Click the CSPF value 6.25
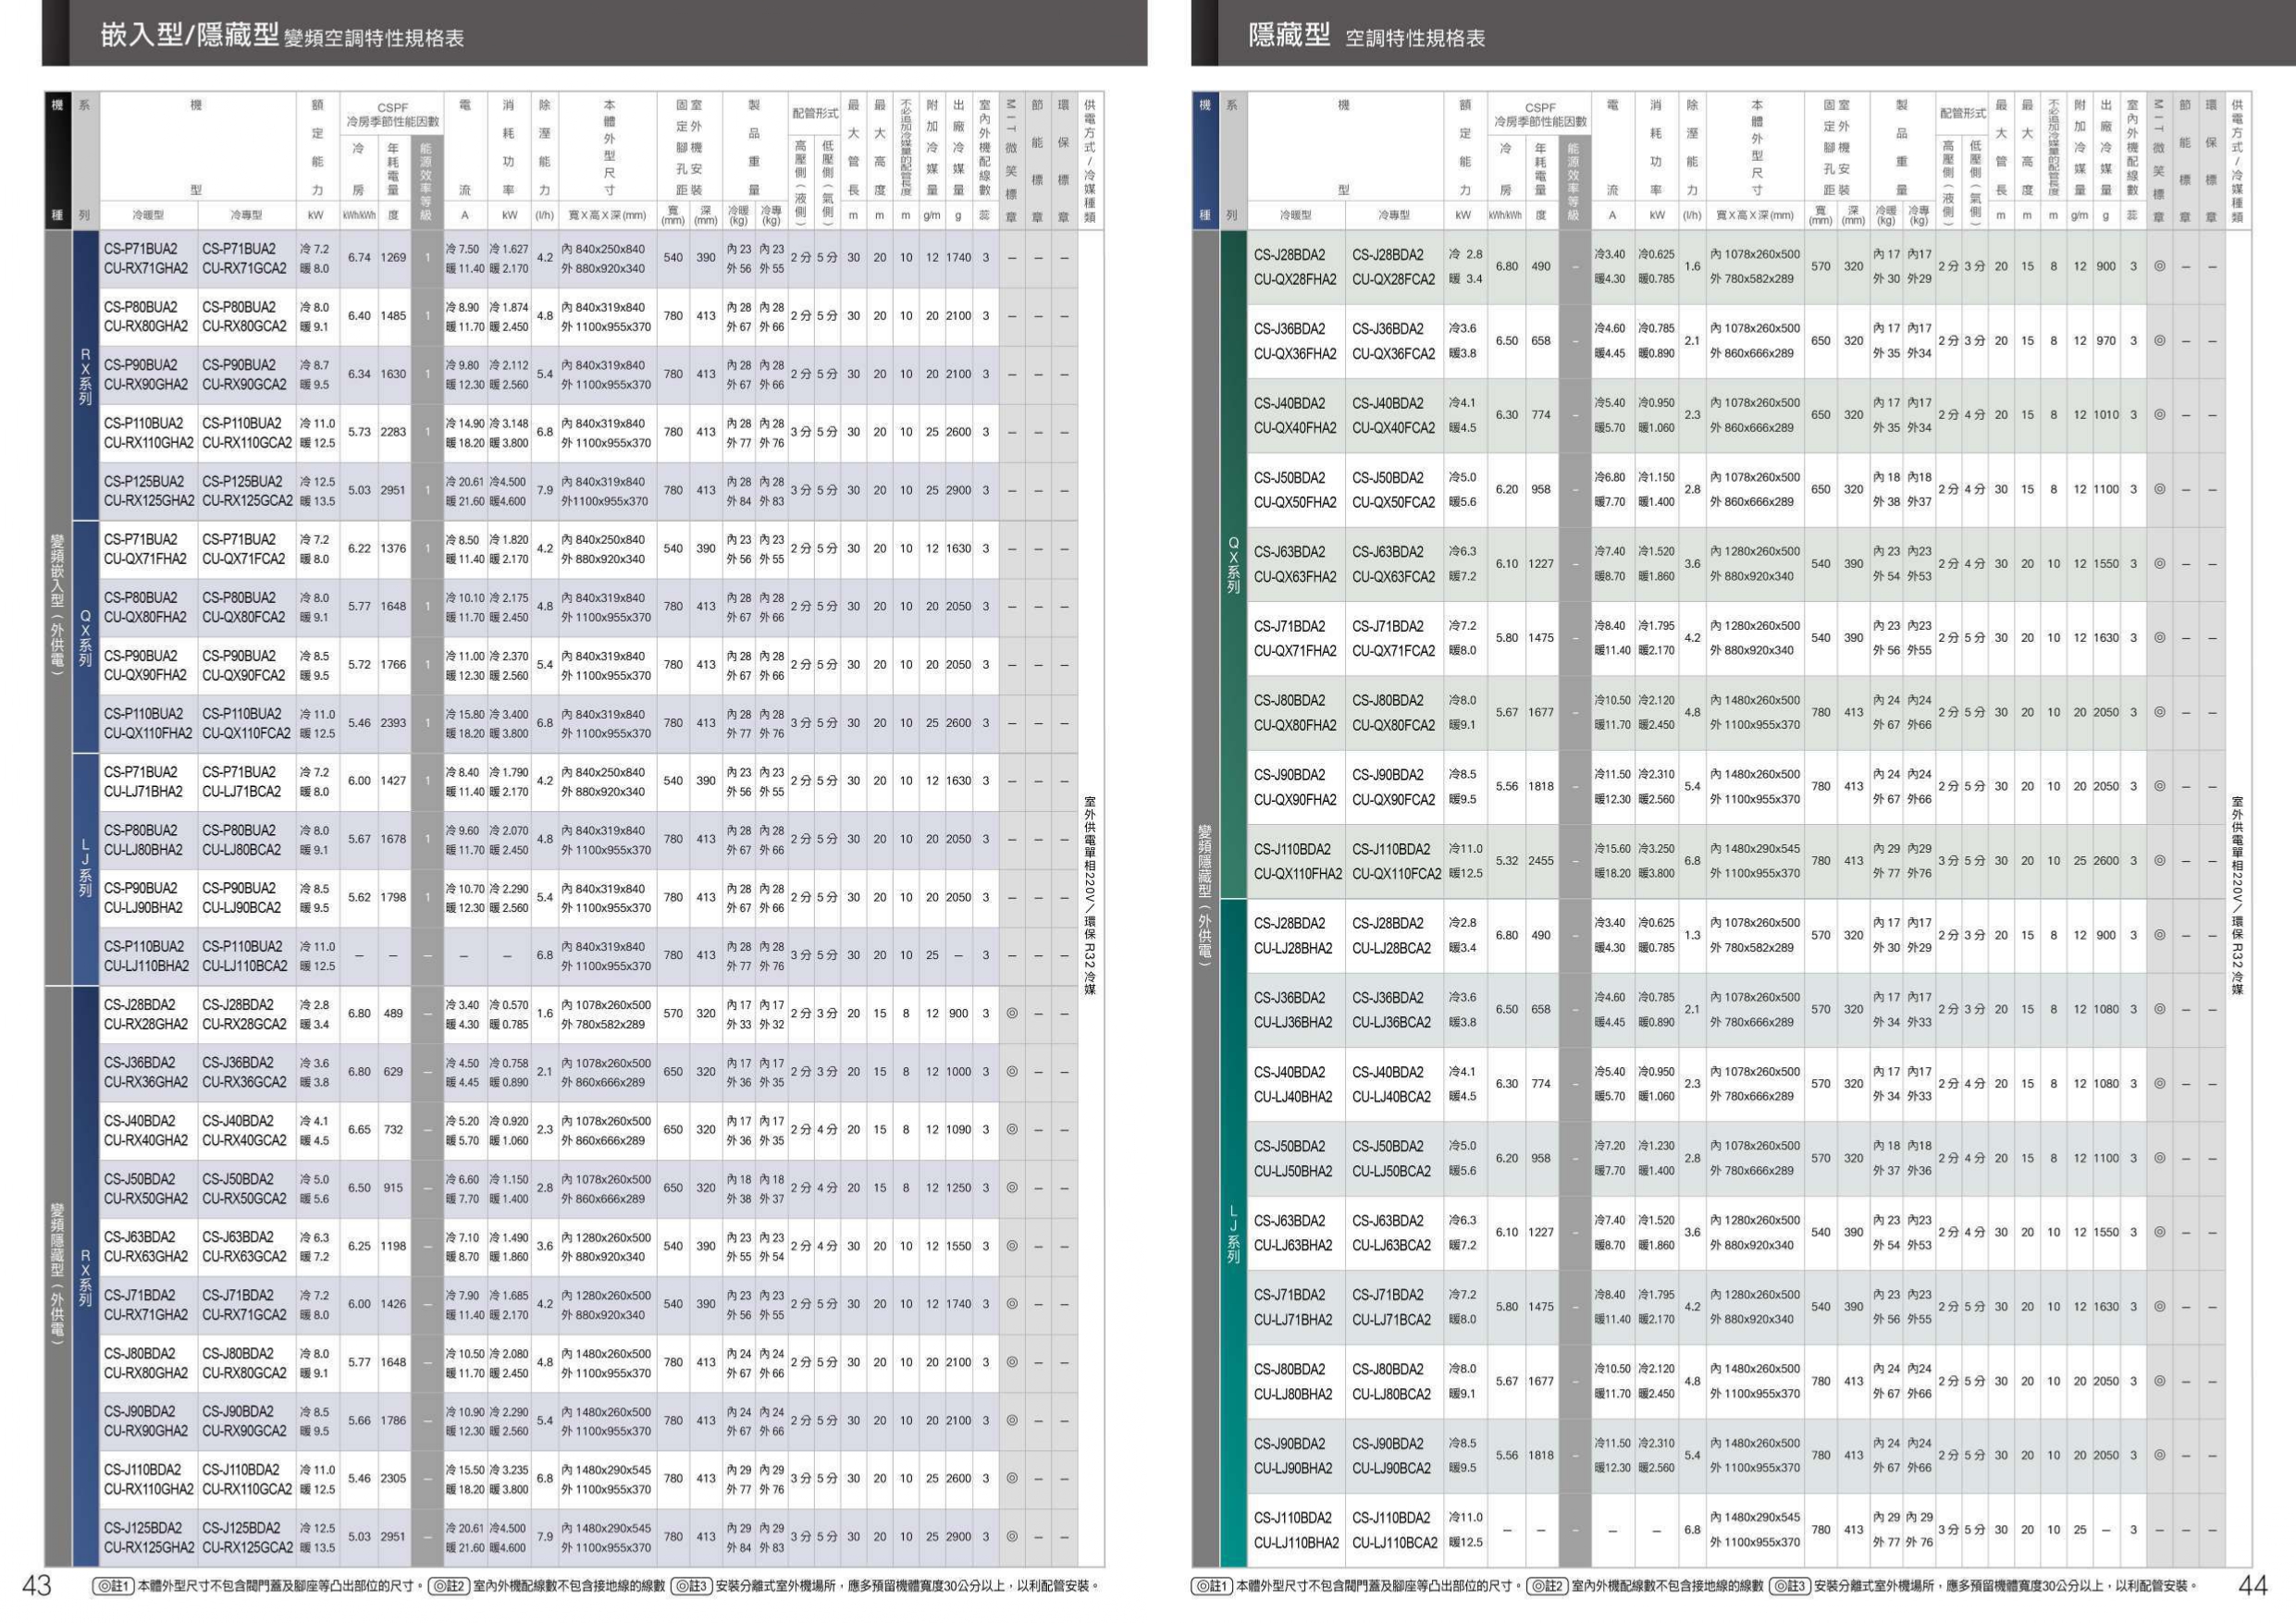2296x1623 pixels. [x=359, y=1246]
